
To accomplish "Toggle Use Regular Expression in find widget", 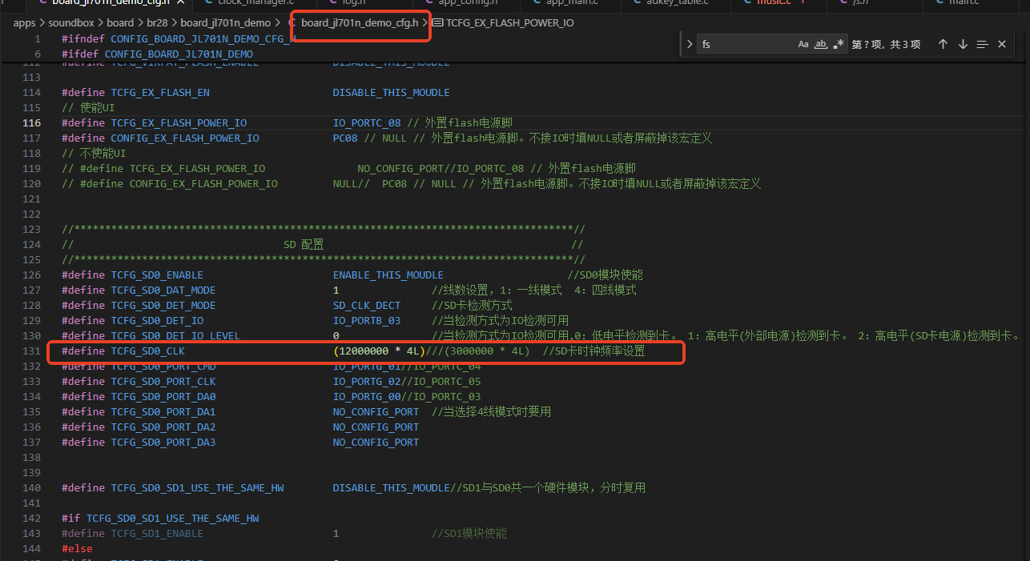I will pos(839,45).
